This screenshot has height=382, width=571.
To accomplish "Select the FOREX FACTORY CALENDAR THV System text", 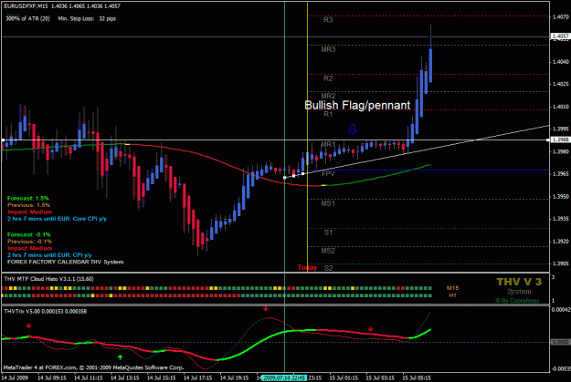I will click(65, 262).
